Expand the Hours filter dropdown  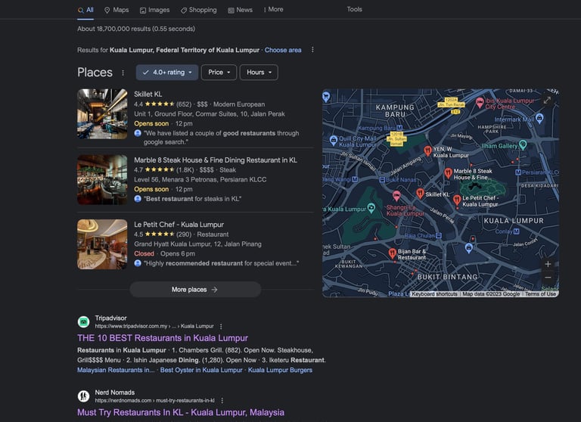[259, 73]
